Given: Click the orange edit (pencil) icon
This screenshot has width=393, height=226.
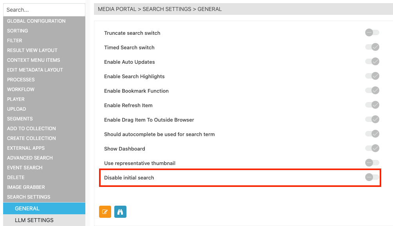Looking at the screenshot, I should 105,212.
